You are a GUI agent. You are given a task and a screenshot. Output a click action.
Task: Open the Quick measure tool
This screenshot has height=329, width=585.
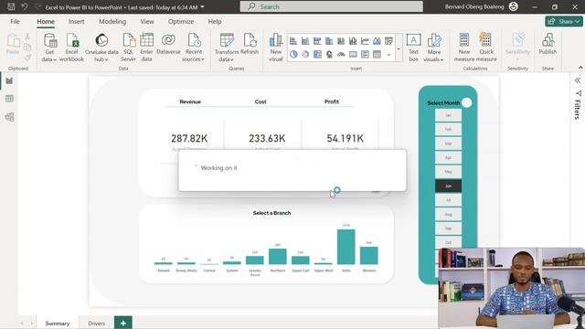pos(486,47)
